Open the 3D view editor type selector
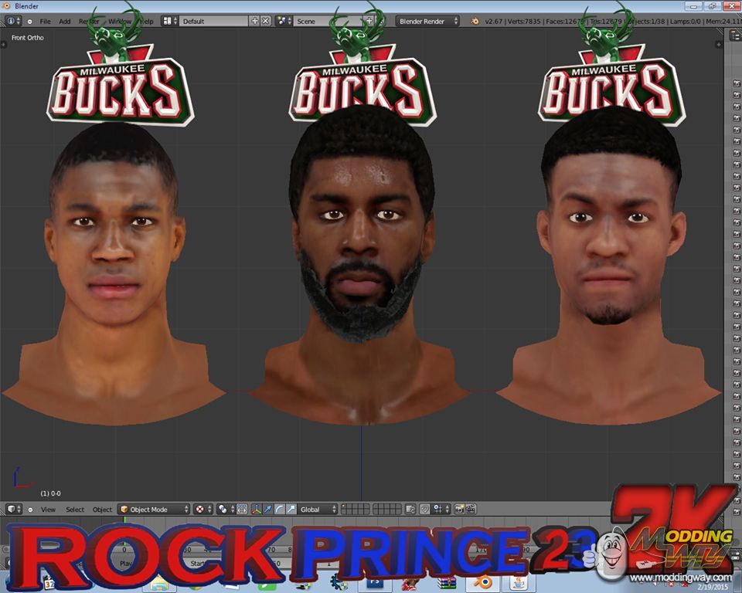742x593 pixels. tap(14, 510)
